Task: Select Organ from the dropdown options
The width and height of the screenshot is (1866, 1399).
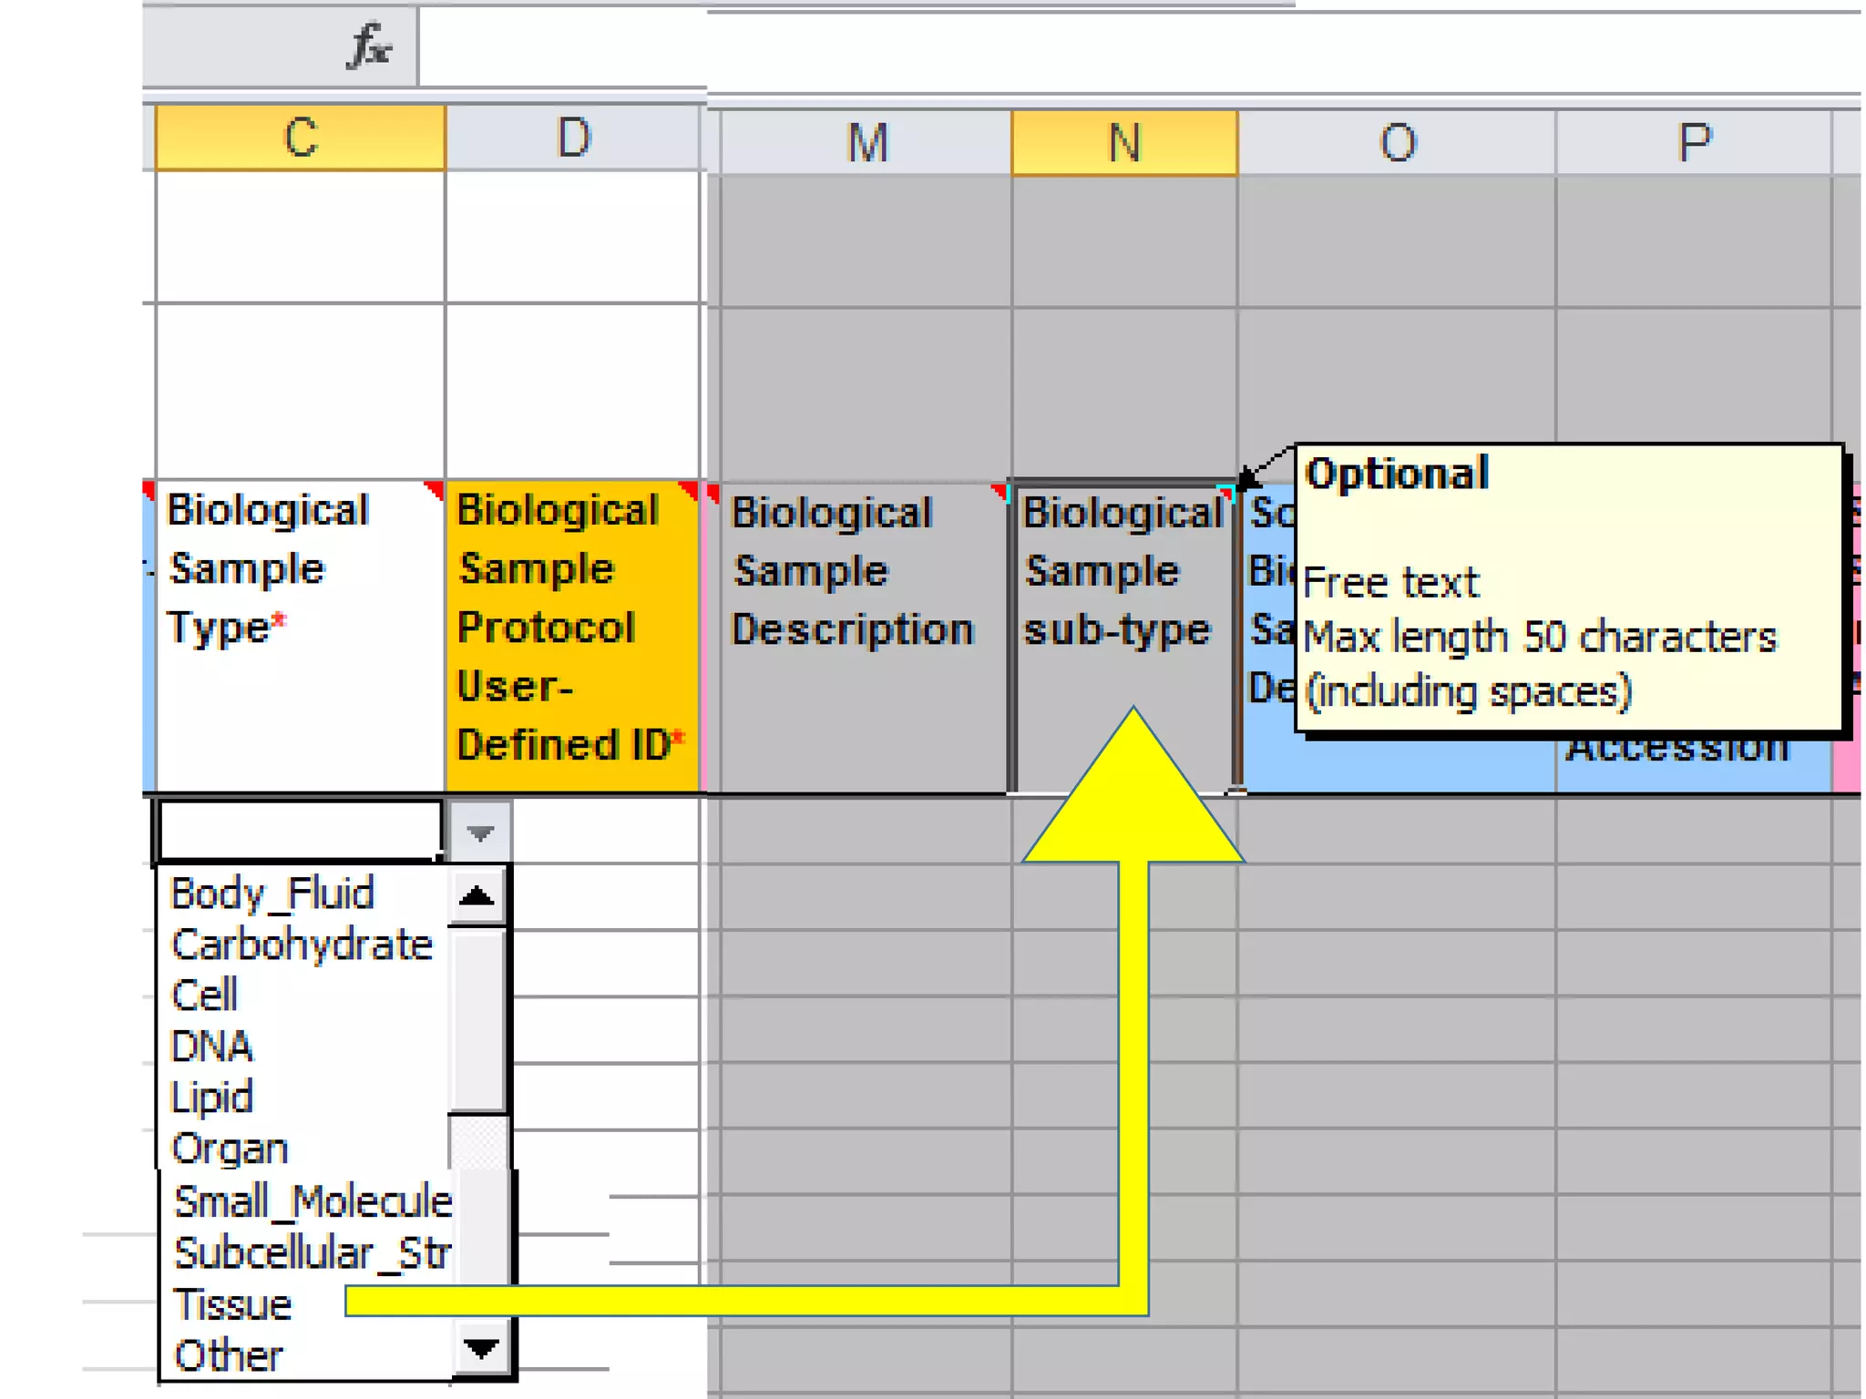Action: (x=230, y=1149)
